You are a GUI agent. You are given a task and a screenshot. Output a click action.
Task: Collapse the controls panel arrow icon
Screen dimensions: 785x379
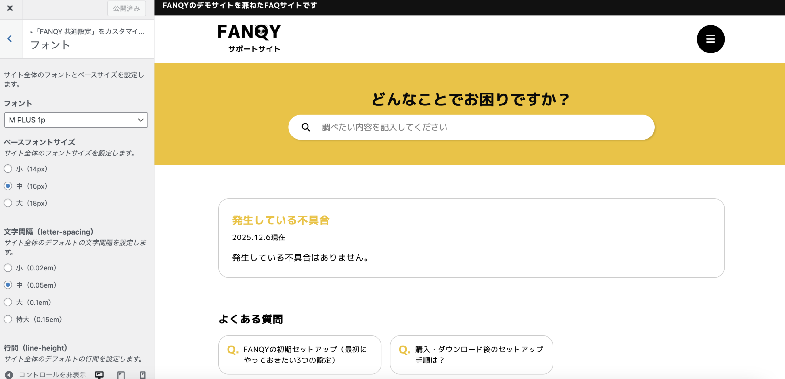(9, 374)
